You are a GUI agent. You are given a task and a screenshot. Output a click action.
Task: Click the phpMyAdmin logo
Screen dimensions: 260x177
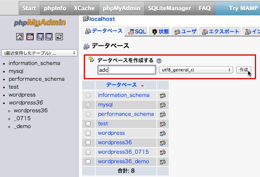[40, 22]
